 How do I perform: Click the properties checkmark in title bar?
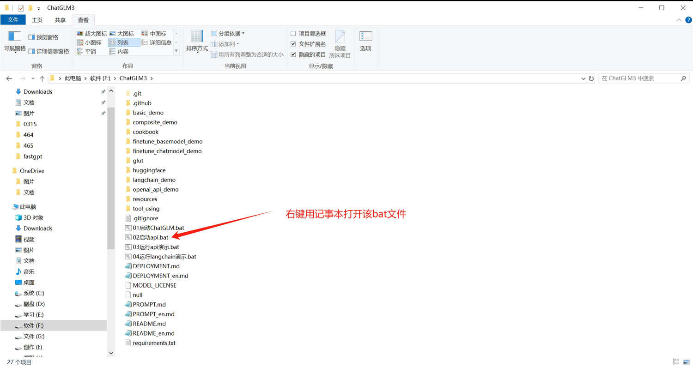(x=21, y=8)
